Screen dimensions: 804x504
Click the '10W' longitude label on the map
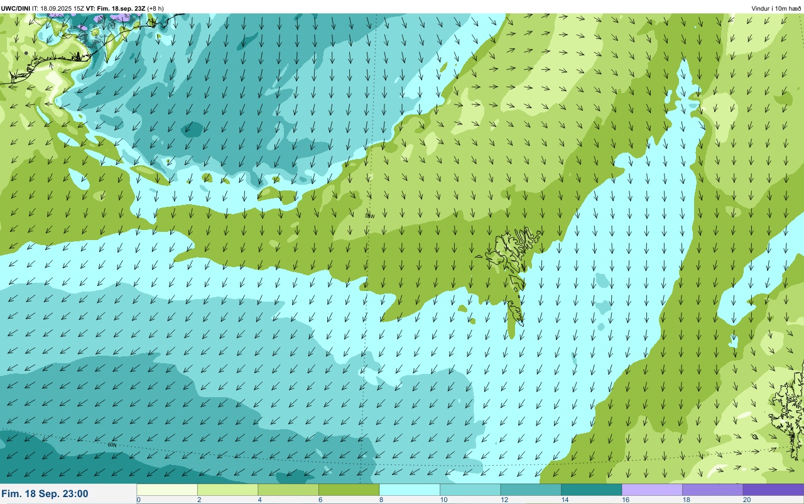[369, 216]
